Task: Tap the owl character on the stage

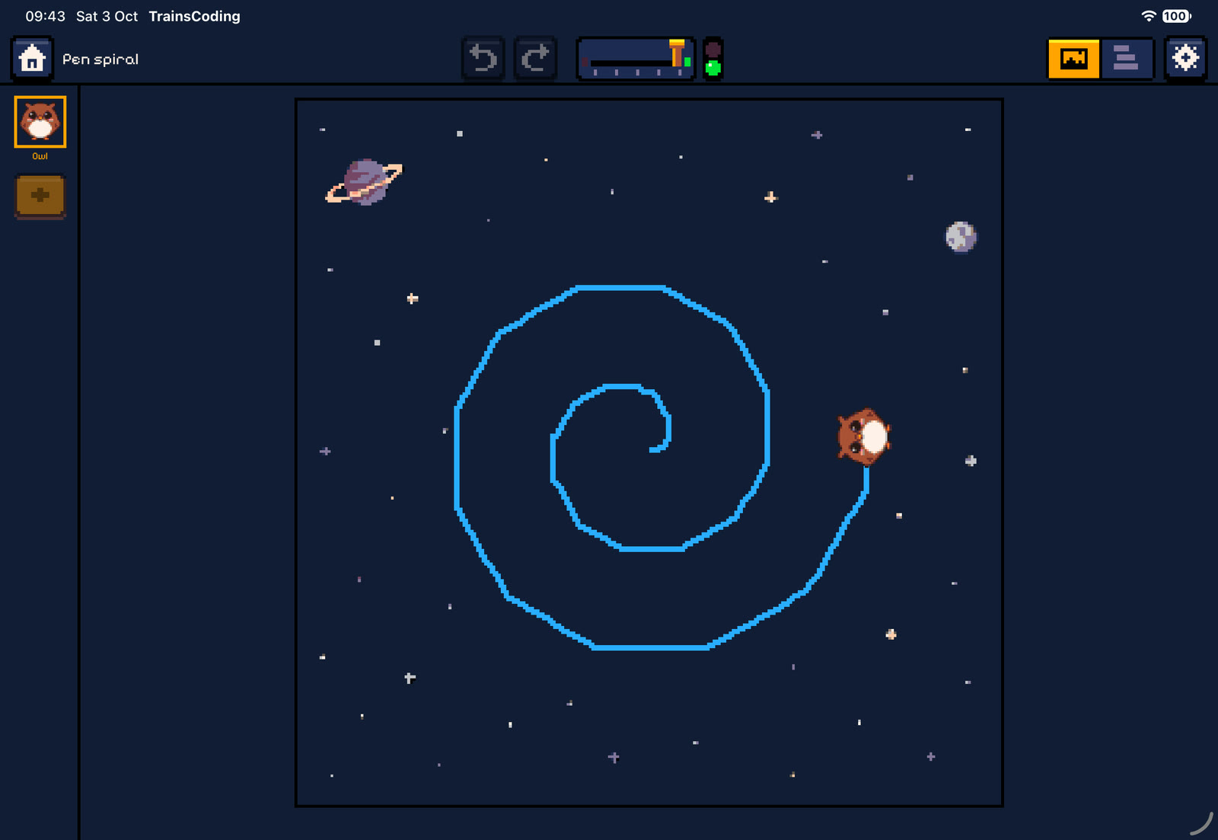Action: [x=863, y=436]
